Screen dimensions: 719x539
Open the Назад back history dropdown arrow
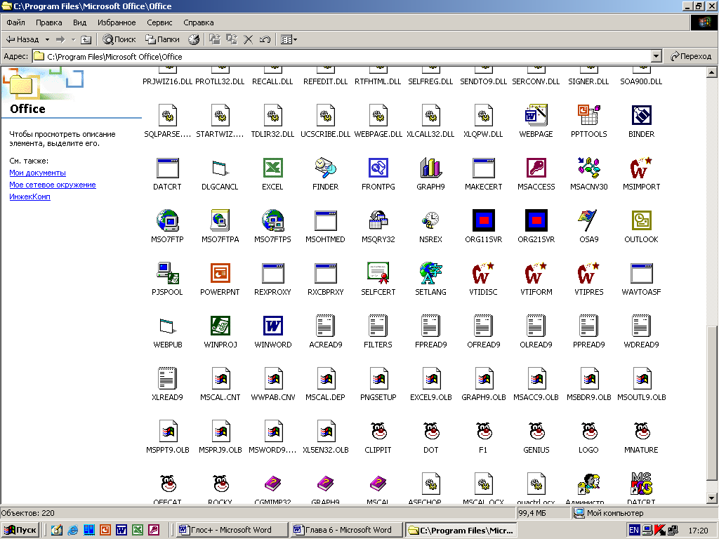tap(47, 39)
